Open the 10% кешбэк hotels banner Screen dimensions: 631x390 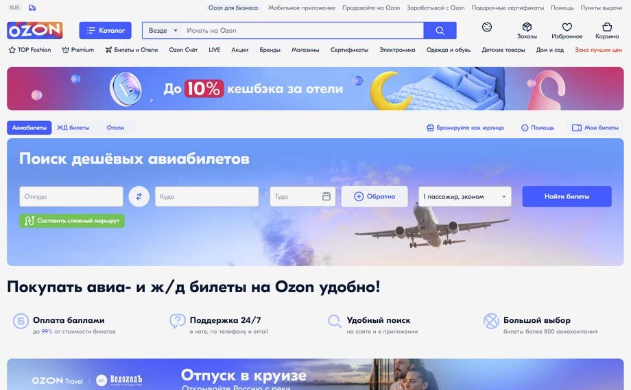315,88
